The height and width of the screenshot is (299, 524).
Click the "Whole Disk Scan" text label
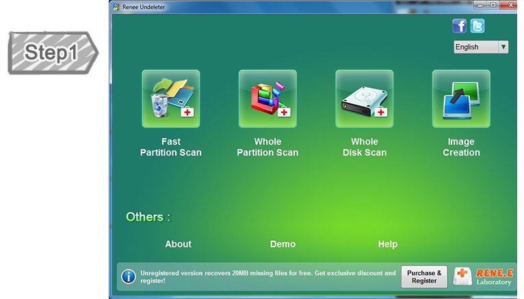pyautogui.click(x=364, y=147)
